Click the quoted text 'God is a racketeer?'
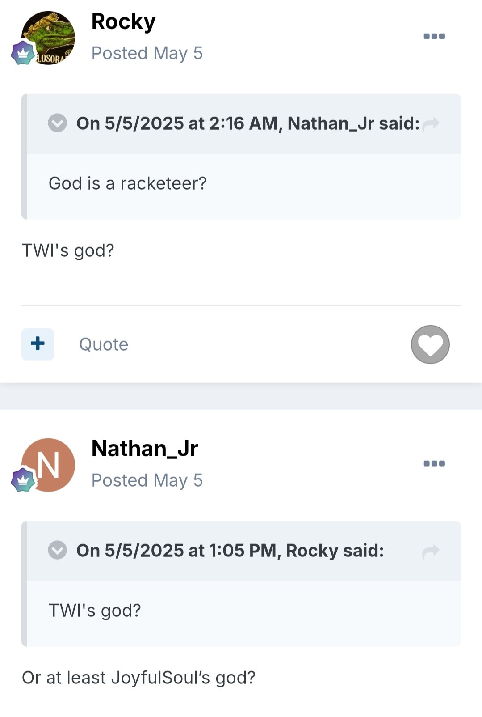 (128, 183)
